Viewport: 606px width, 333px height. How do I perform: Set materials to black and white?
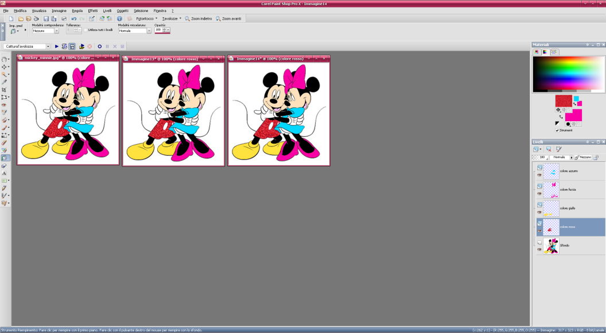(557, 123)
